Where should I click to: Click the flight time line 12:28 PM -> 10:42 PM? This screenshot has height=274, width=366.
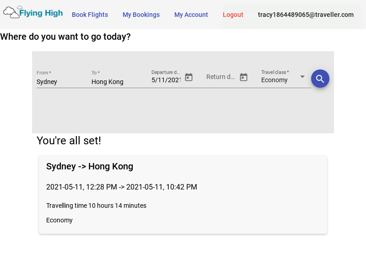click(x=122, y=187)
